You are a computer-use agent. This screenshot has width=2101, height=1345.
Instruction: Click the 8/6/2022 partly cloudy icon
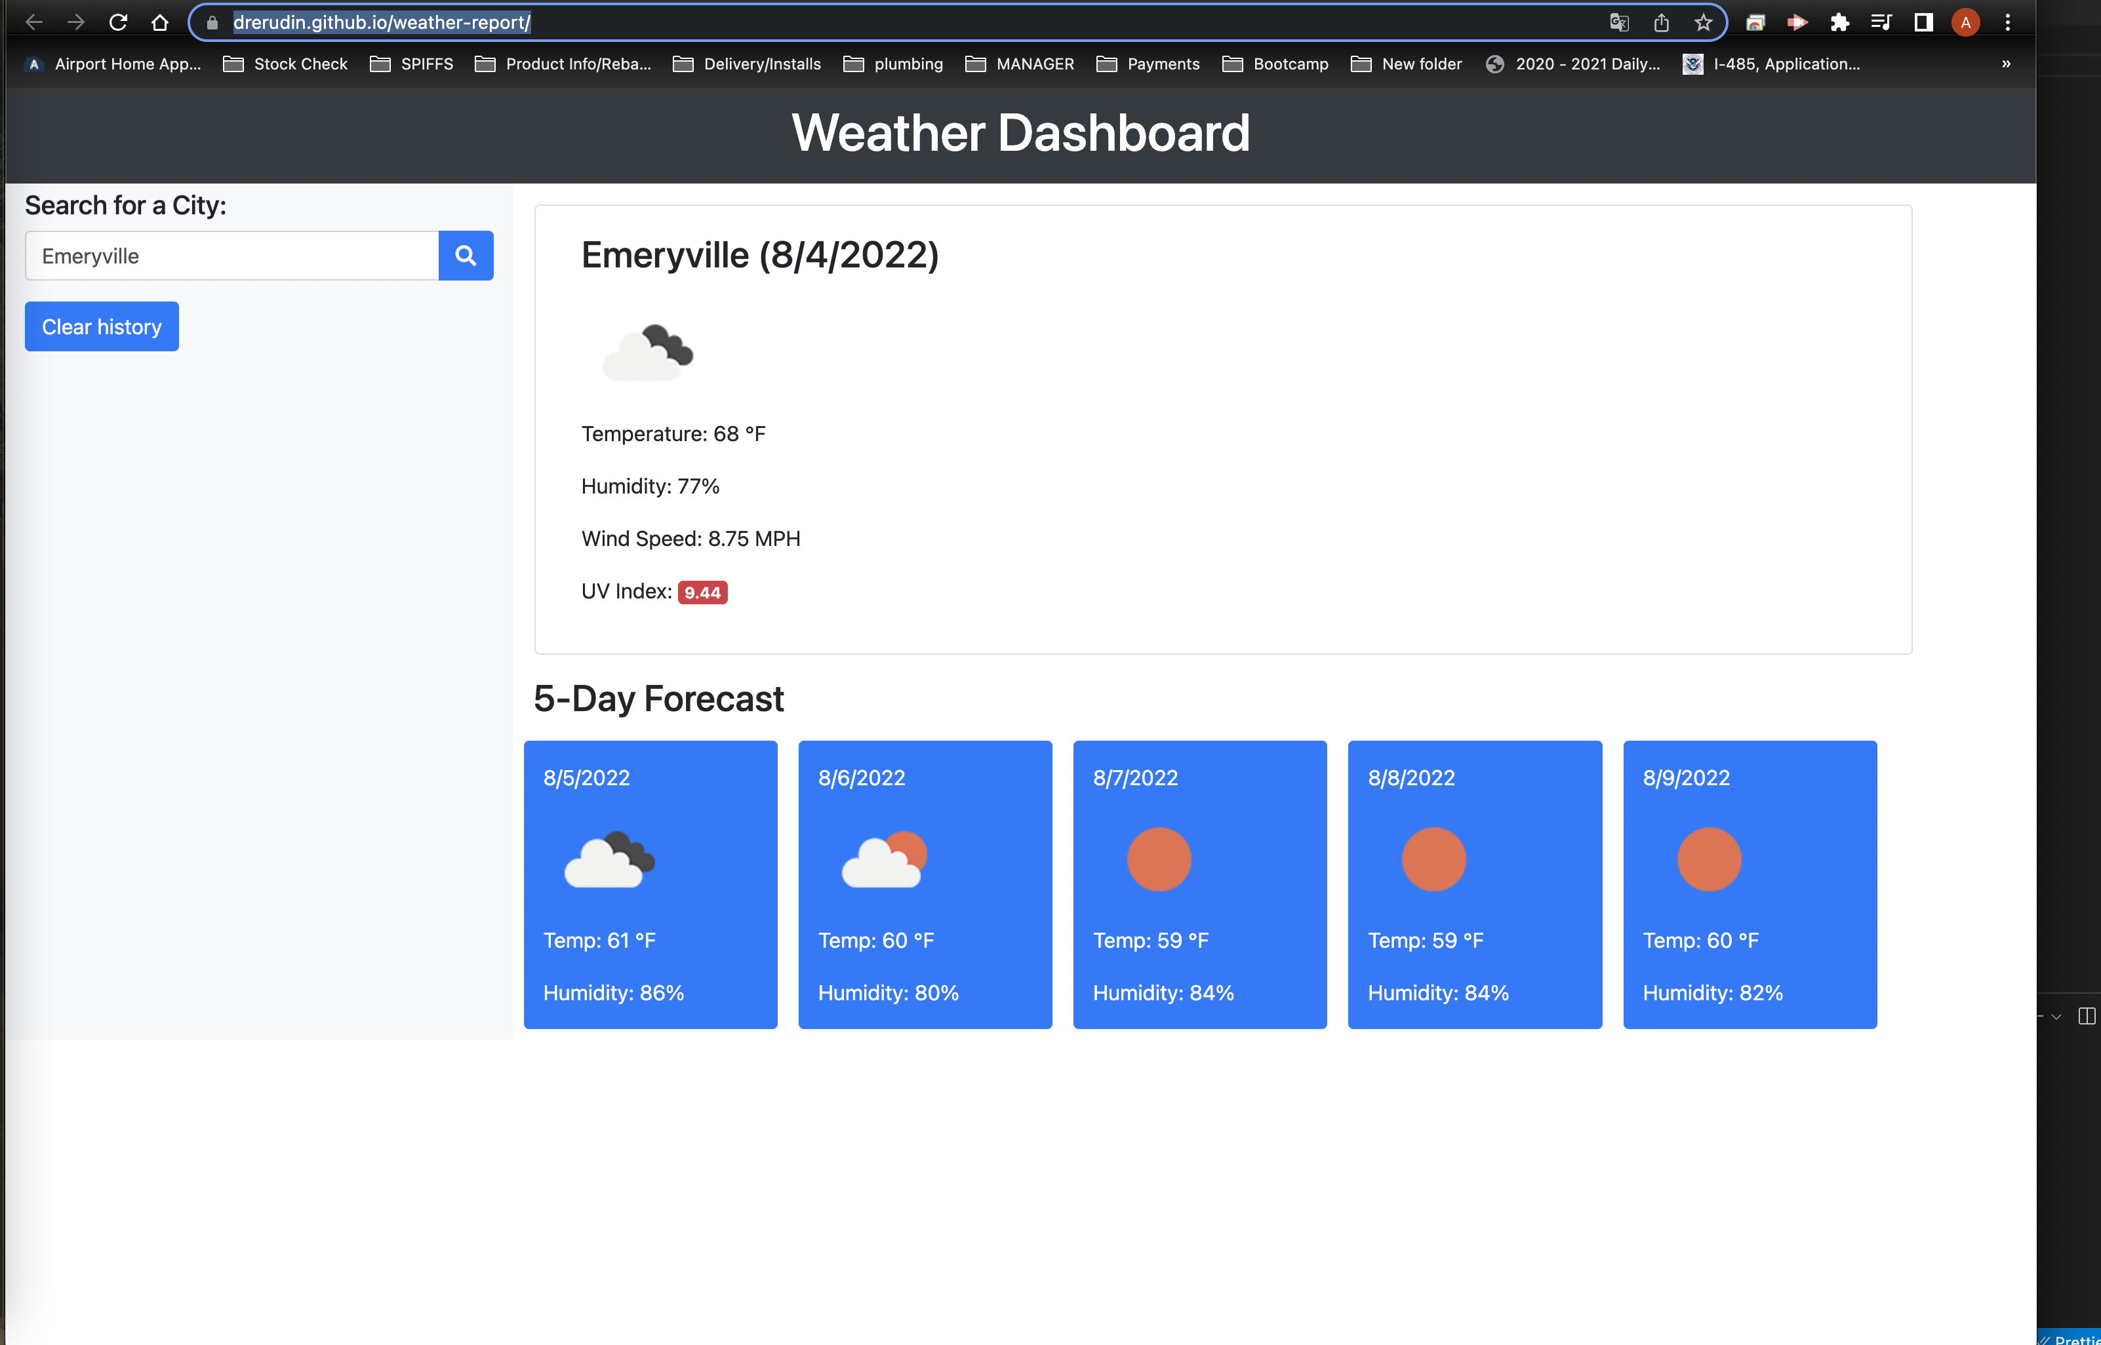884,859
